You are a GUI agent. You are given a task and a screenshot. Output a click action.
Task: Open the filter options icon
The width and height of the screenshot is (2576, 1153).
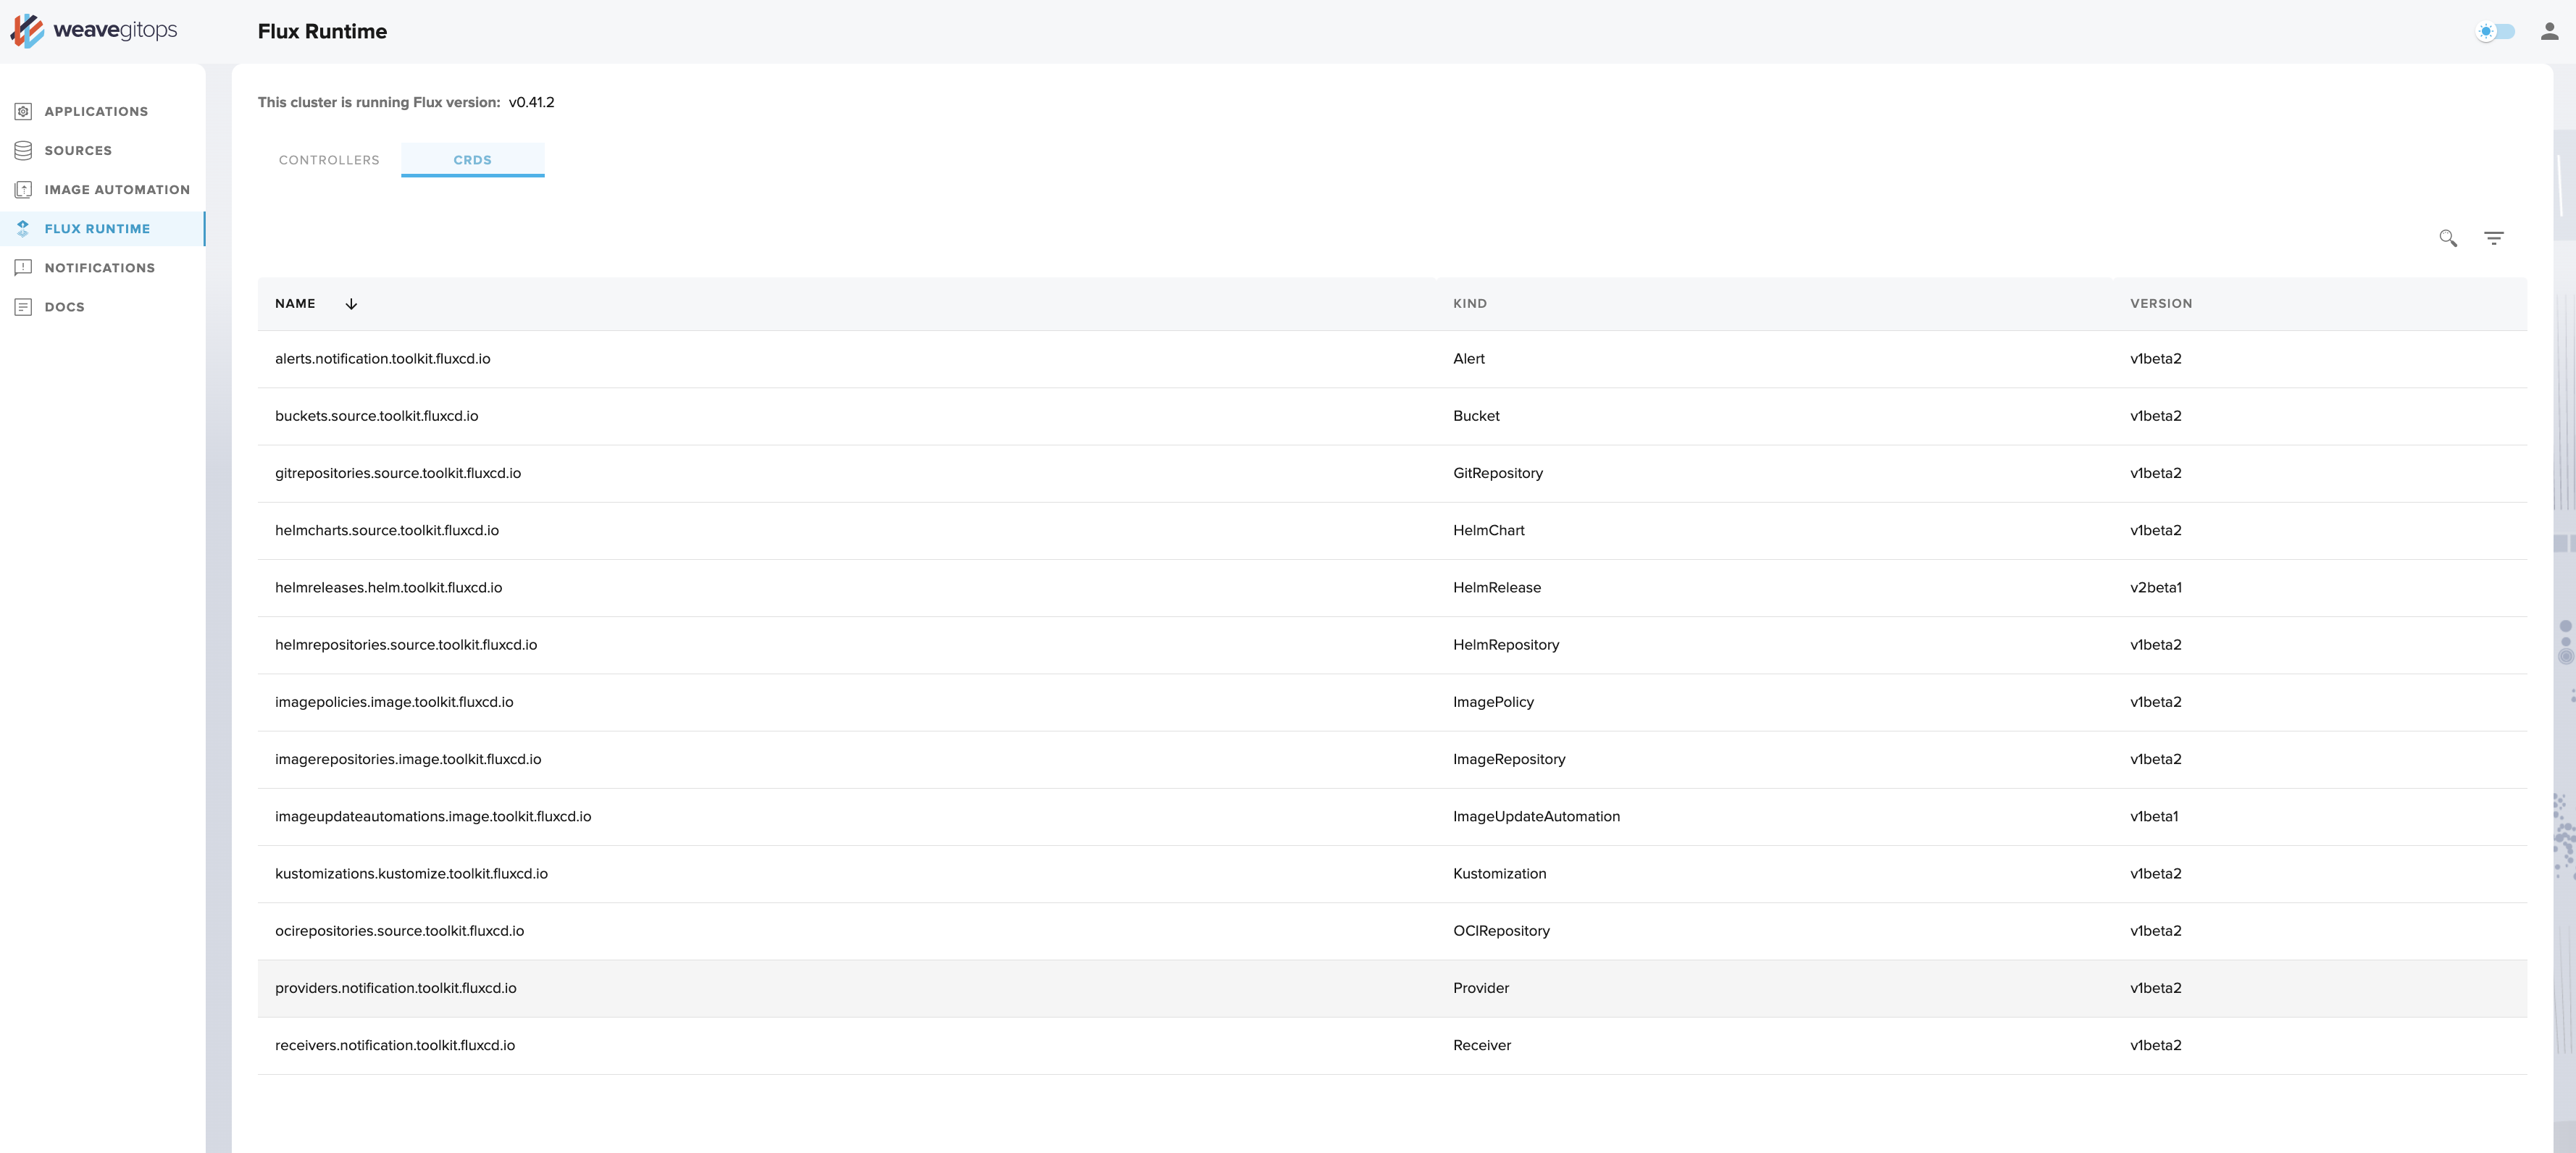pyautogui.click(x=2493, y=238)
